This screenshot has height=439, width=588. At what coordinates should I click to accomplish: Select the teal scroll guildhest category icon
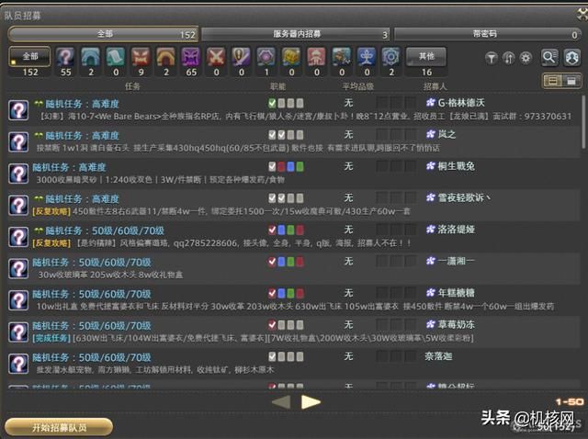pos(116,57)
